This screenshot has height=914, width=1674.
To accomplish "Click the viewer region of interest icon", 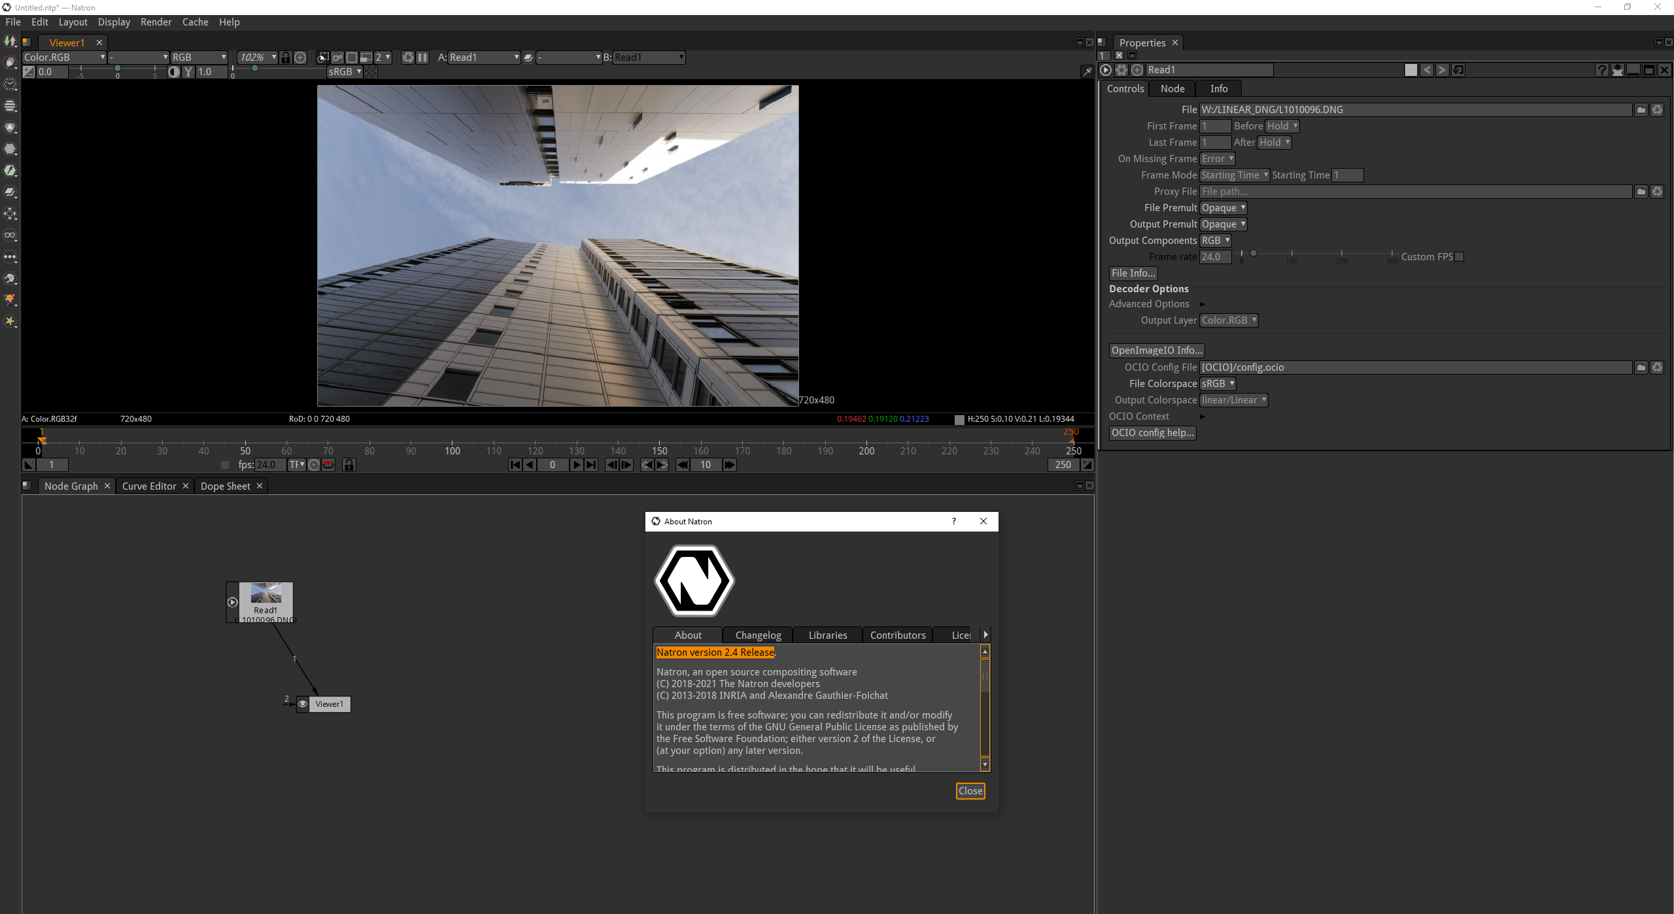I will [352, 58].
